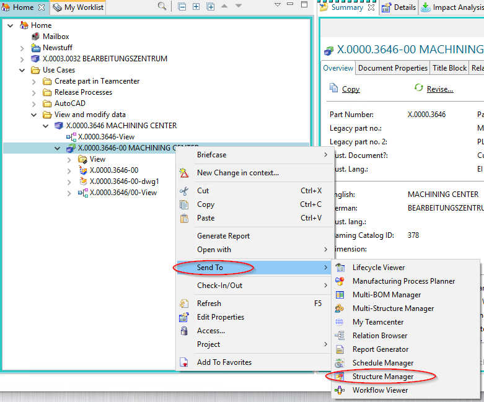Click the Revise... link
The image size is (484, 402).
click(x=439, y=89)
